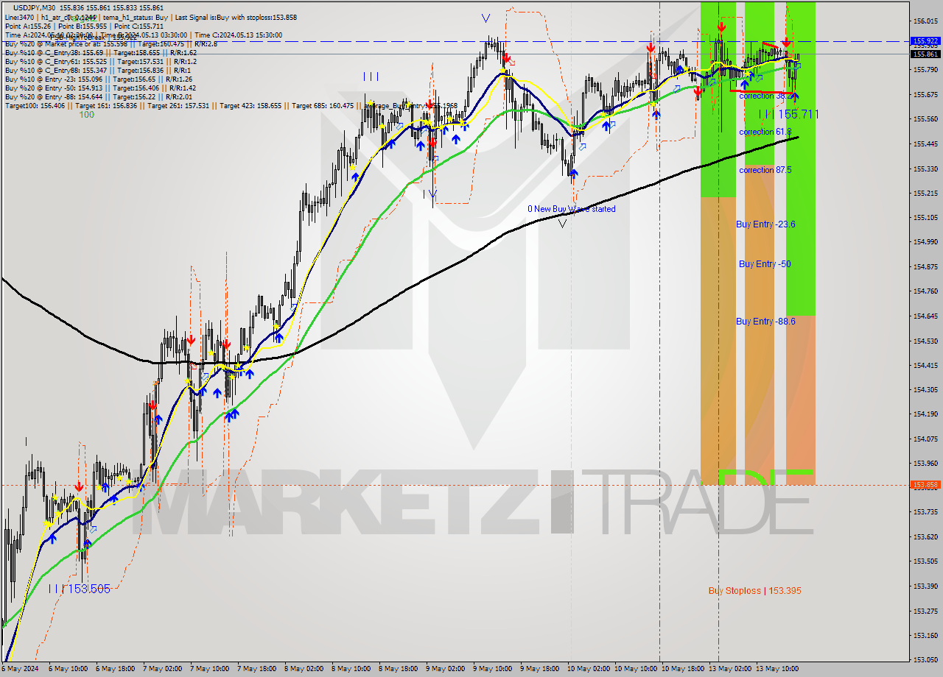Click the 'correction 38.2' label
The height and width of the screenshot is (677, 943).
coord(766,96)
